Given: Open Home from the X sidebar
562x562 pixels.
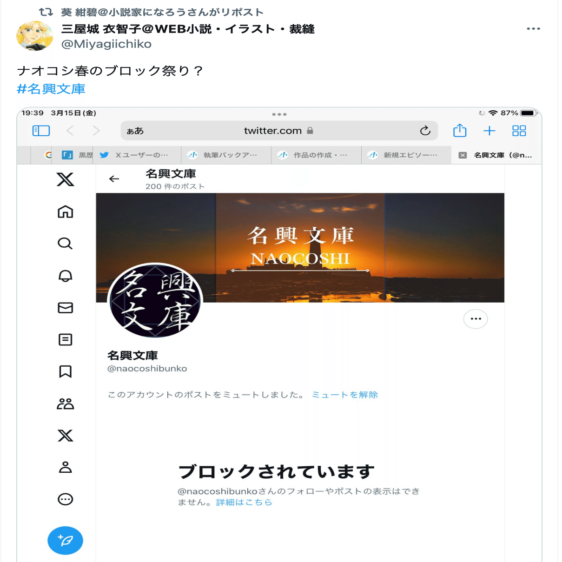Looking at the screenshot, I should pyautogui.click(x=65, y=212).
